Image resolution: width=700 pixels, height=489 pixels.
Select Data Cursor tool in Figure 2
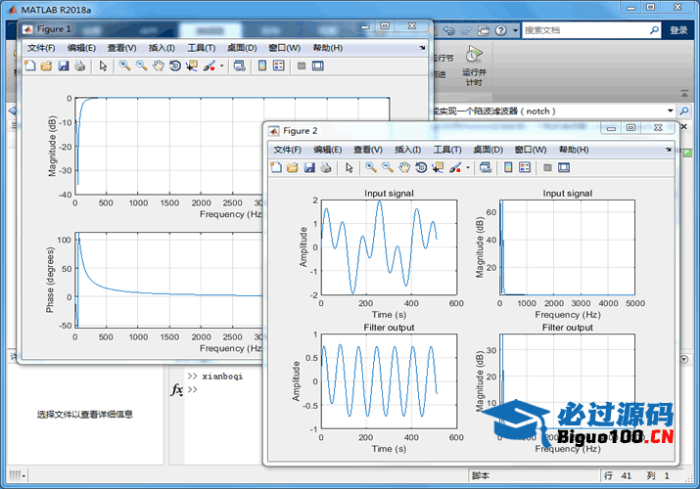coord(438,167)
